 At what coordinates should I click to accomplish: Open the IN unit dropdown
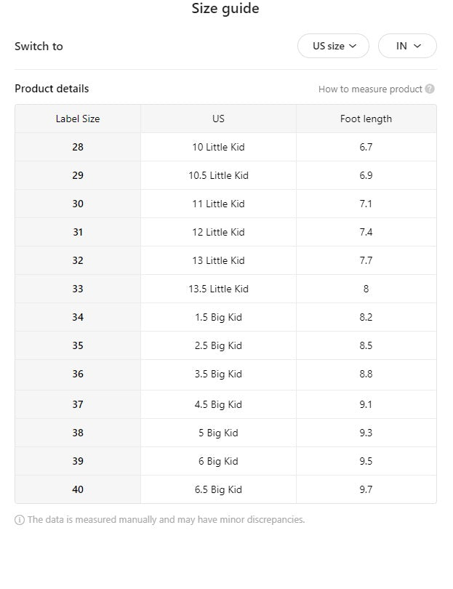(407, 46)
